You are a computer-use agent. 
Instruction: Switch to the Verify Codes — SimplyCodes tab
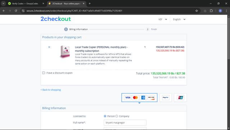(25, 4)
